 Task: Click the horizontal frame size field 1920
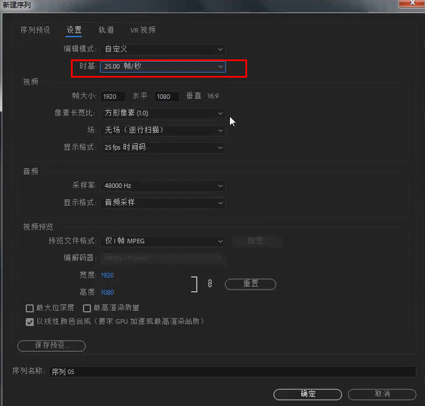(x=113, y=97)
